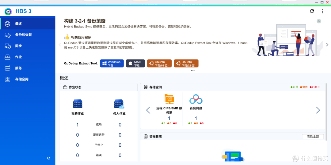Click the 远程 CIFS/SMB 服务器 count 1

[x=169, y=118]
